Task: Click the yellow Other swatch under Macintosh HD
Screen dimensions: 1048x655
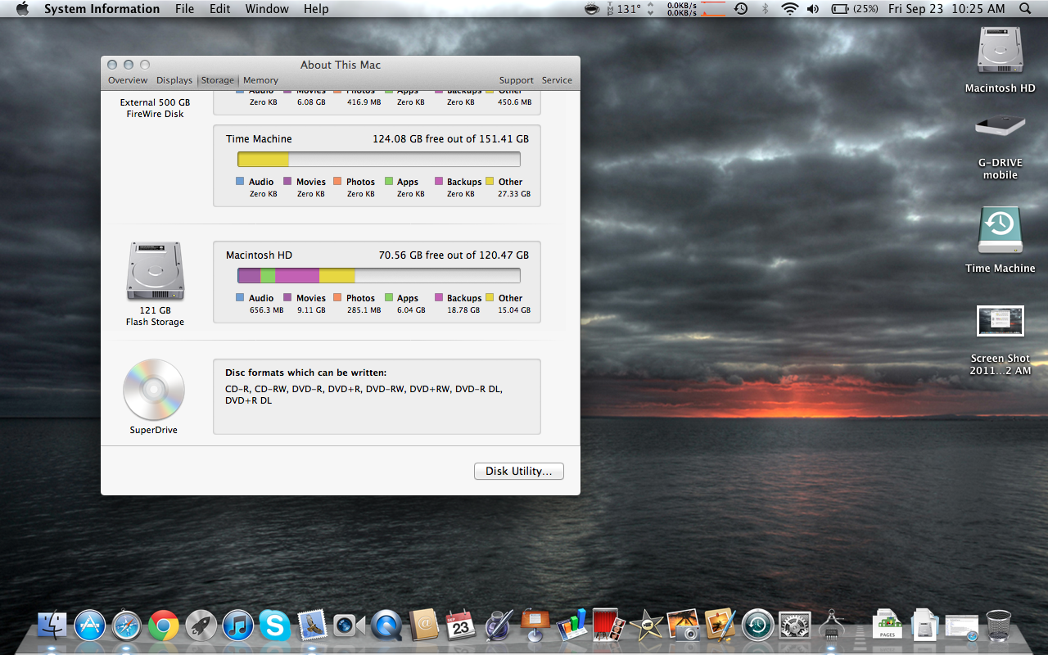Action: coord(490,298)
